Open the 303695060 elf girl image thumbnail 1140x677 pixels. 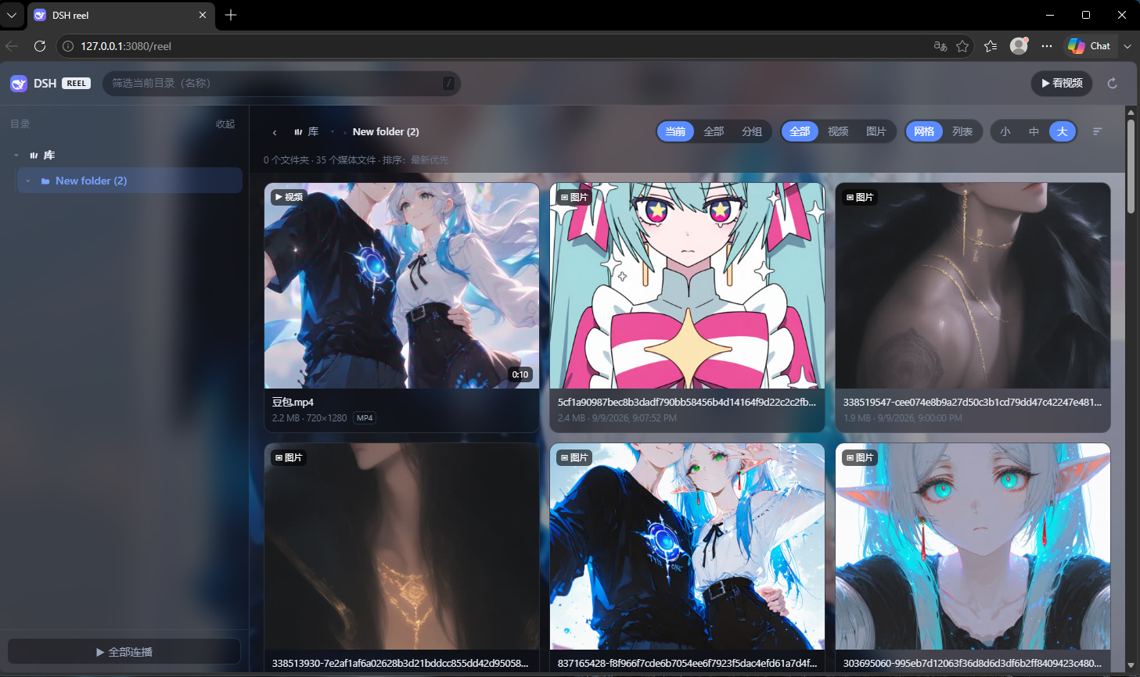[x=973, y=546]
